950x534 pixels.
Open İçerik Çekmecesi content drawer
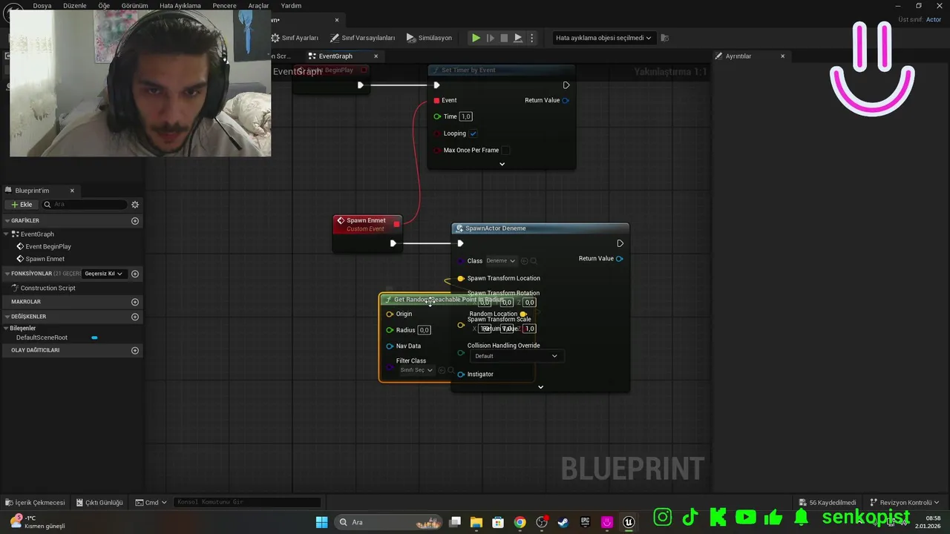(x=35, y=502)
